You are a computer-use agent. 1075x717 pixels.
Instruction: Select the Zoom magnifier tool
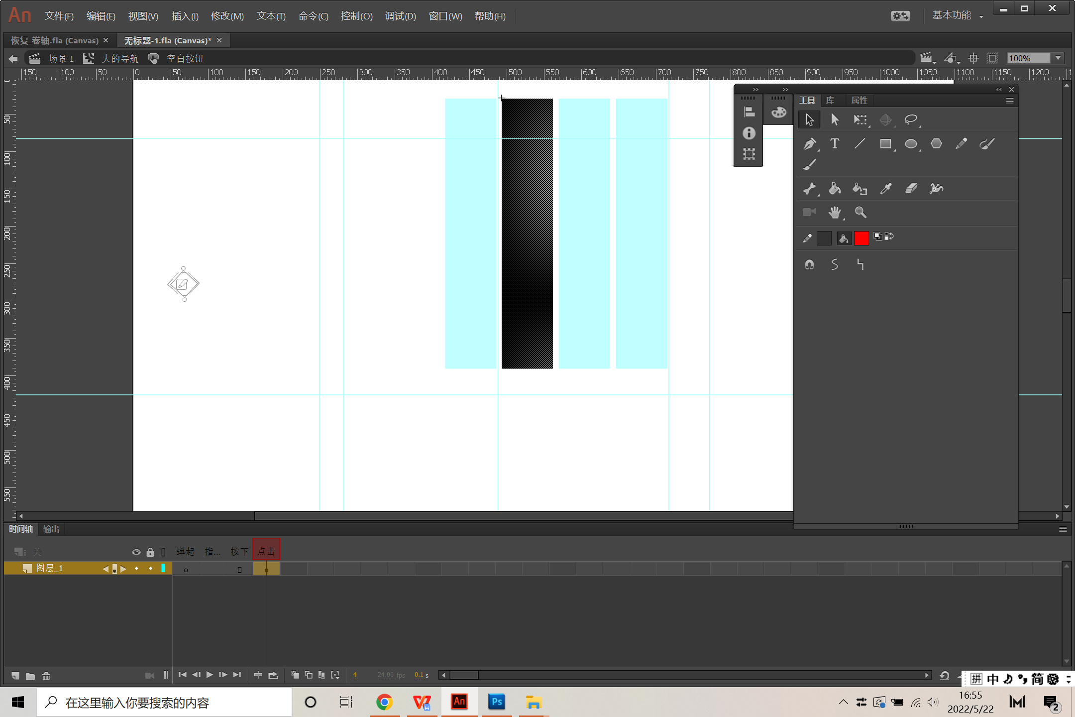coord(860,213)
